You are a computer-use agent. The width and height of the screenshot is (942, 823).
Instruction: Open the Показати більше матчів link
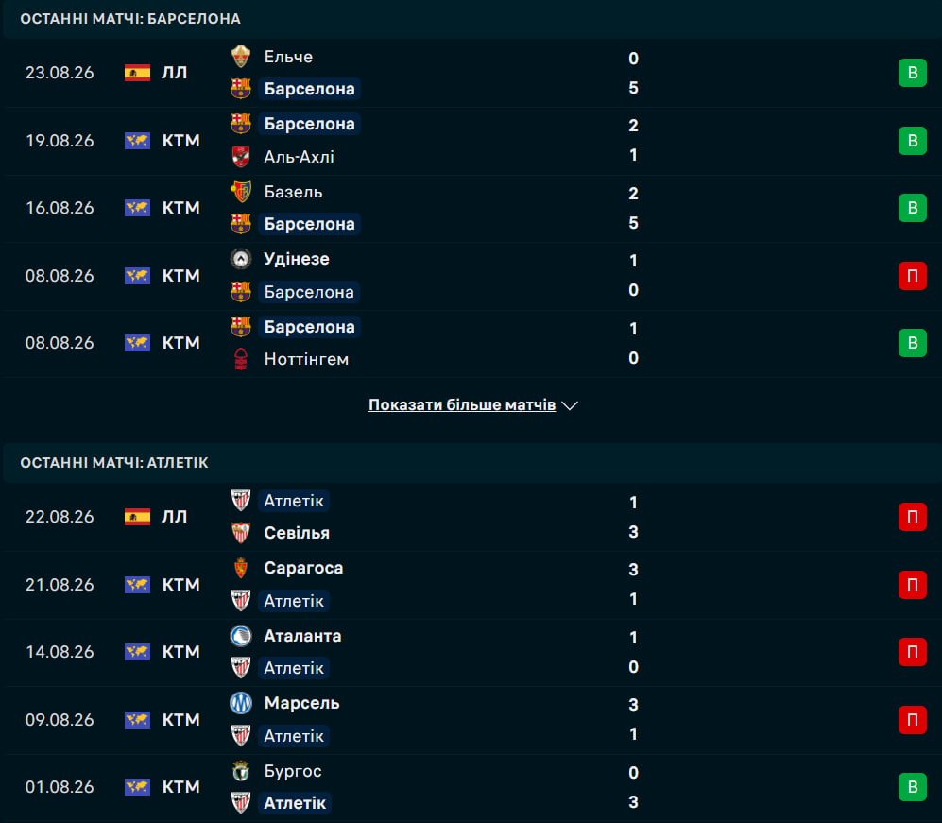(462, 405)
